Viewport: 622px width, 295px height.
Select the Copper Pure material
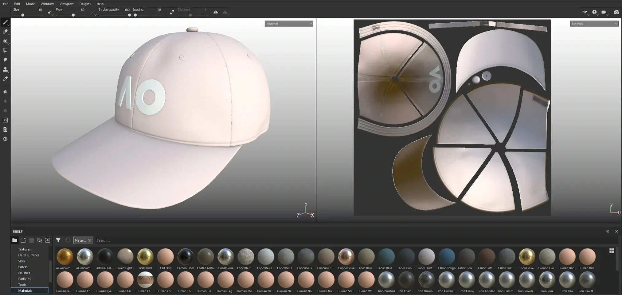pos(346,259)
